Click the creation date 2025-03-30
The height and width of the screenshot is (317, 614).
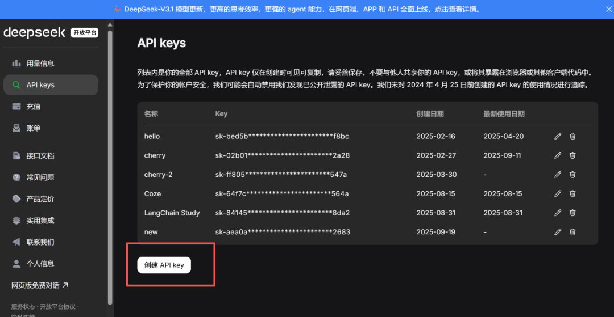(x=437, y=175)
